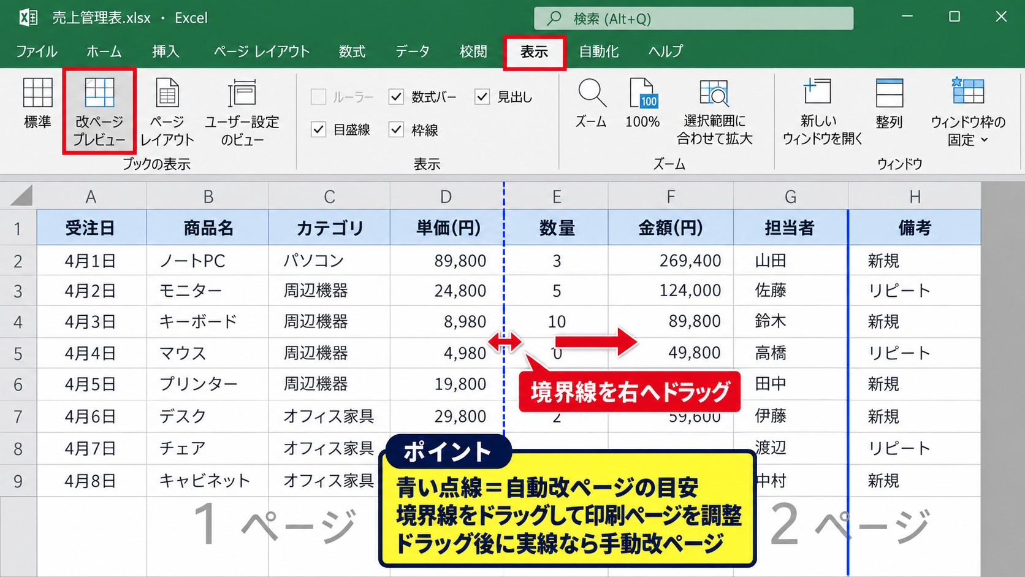Select column F header
This screenshot has height=577, width=1025.
pos(671,196)
